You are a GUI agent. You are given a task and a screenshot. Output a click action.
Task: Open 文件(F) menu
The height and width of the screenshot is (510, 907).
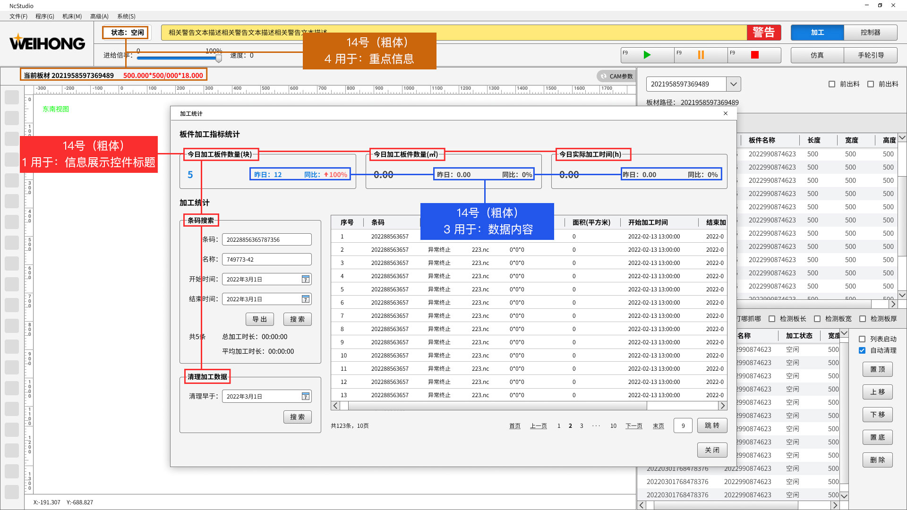18,16
